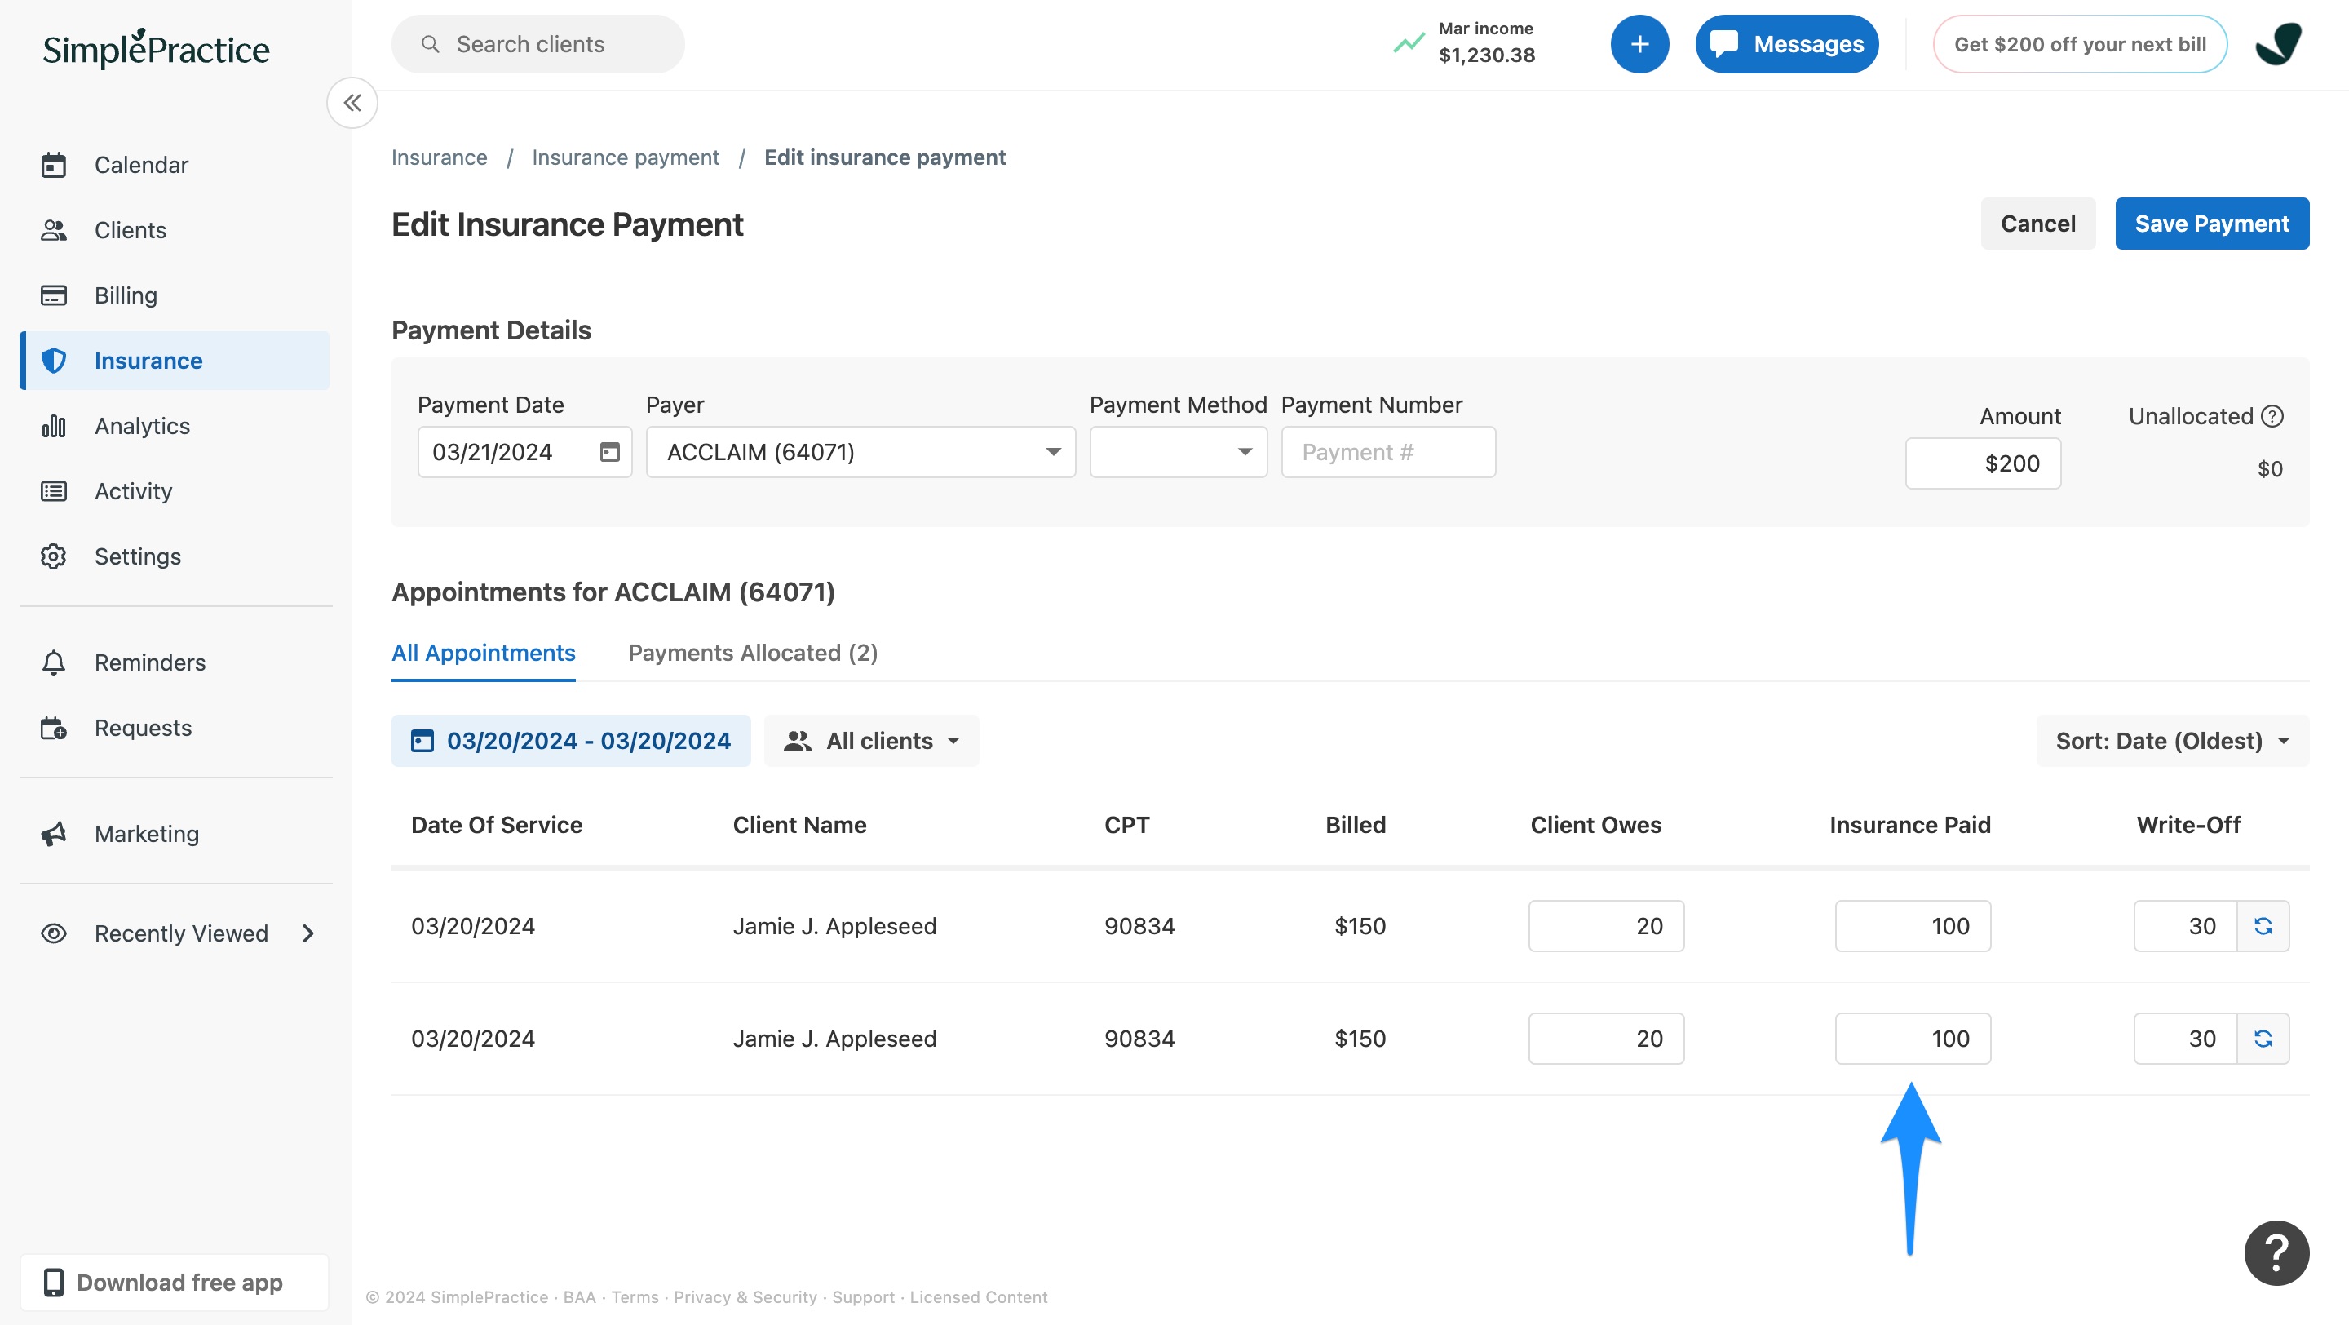Open the Support footer link
Viewport: 2349px width, 1325px height.
pos(863,1296)
